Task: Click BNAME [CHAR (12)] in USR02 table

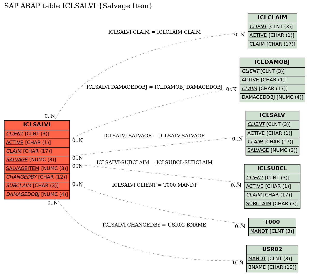Action: [272, 268]
